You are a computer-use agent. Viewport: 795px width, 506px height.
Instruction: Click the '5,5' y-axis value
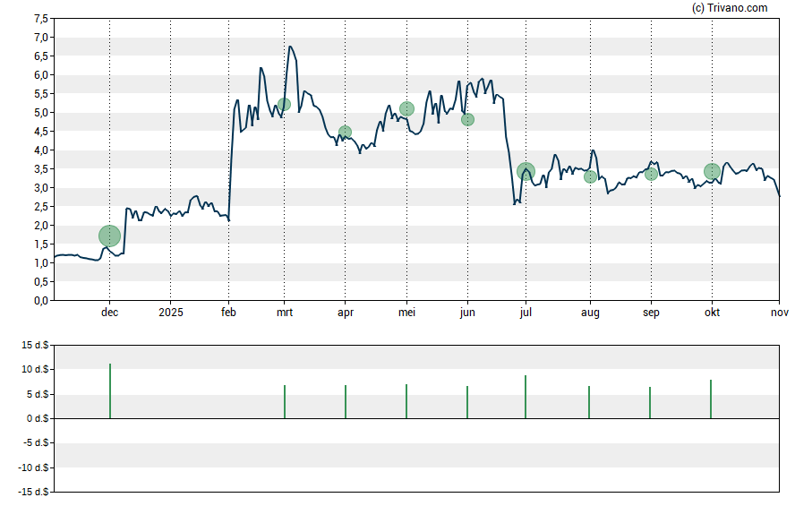click(41, 94)
